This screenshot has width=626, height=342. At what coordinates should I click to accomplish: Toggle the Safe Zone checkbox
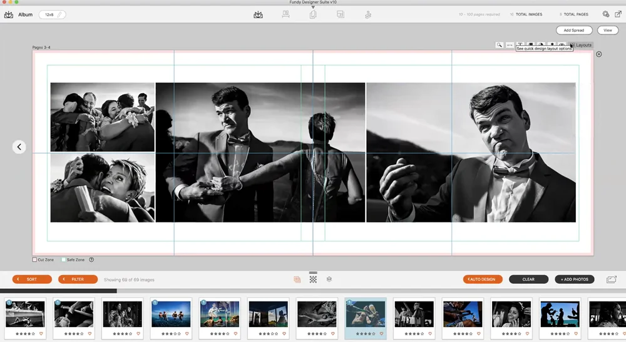[64, 259]
